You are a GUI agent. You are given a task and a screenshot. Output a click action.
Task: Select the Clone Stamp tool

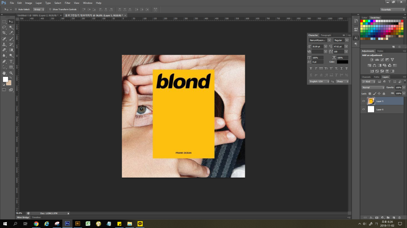(x=4, y=45)
